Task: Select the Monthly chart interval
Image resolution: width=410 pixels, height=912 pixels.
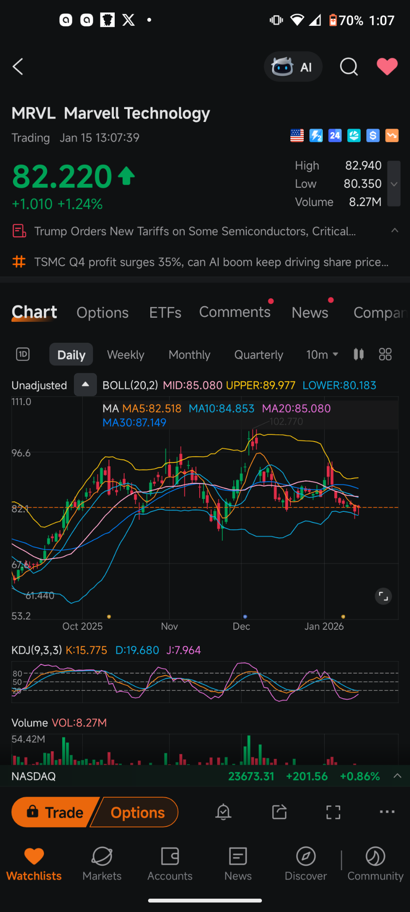Action: click(189, 355)
